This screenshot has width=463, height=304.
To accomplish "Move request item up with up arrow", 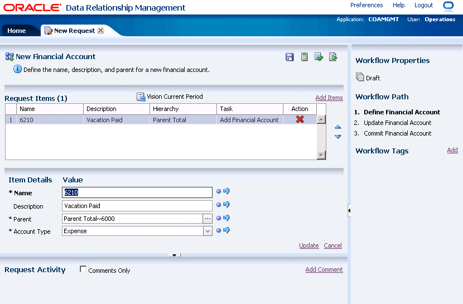I will pyautogui.click(x=338, y=127).
